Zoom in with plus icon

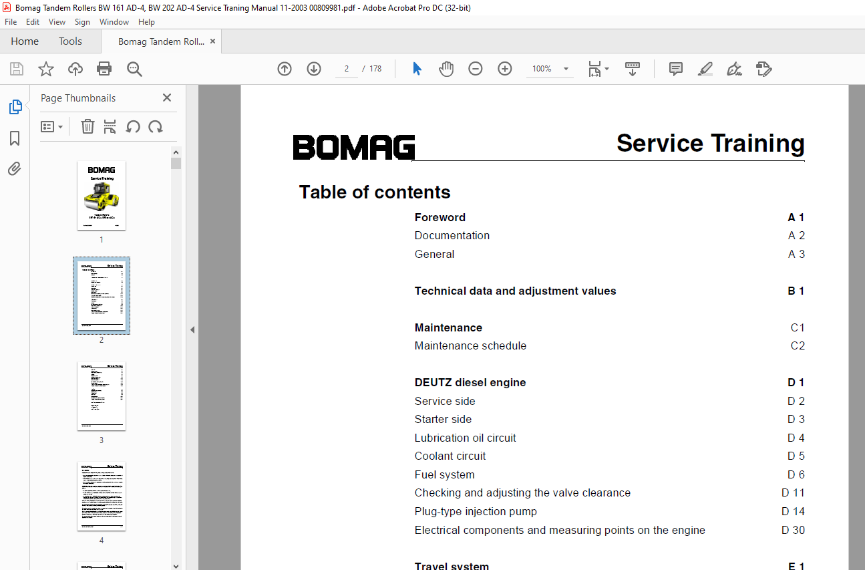click(505, 69)
